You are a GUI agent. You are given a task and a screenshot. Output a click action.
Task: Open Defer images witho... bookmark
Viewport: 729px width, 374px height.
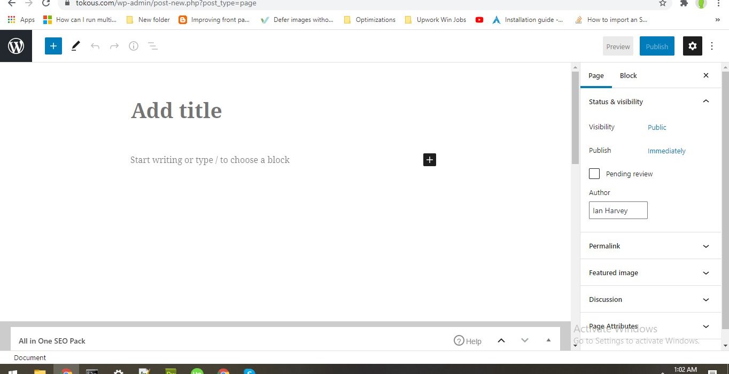[x=297, y=20]
